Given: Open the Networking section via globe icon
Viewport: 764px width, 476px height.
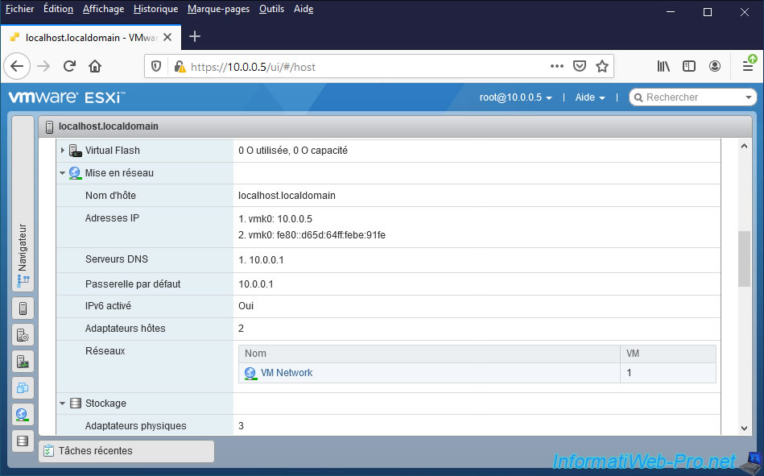Looking at the screenshot, I should pos(23,414).
